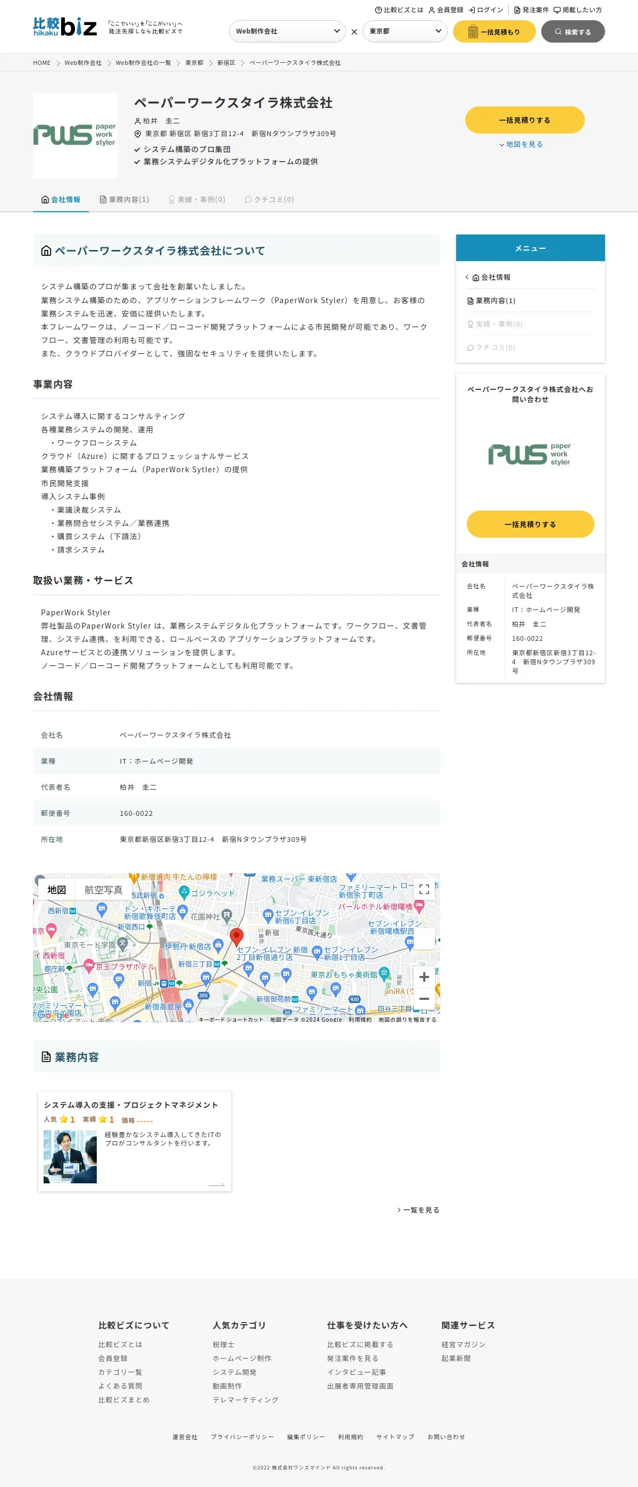
Task: Click お問い合わせ in the footer
Action: 446,1437
